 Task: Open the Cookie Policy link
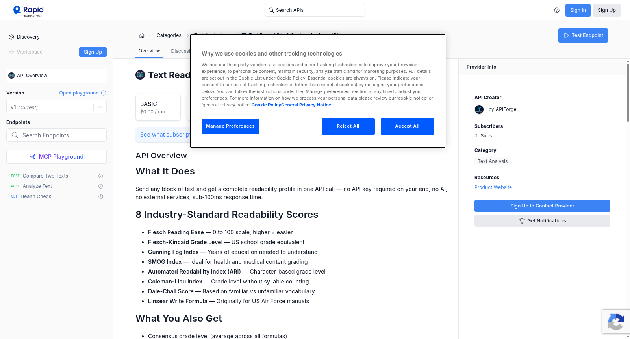coord(266,105)
